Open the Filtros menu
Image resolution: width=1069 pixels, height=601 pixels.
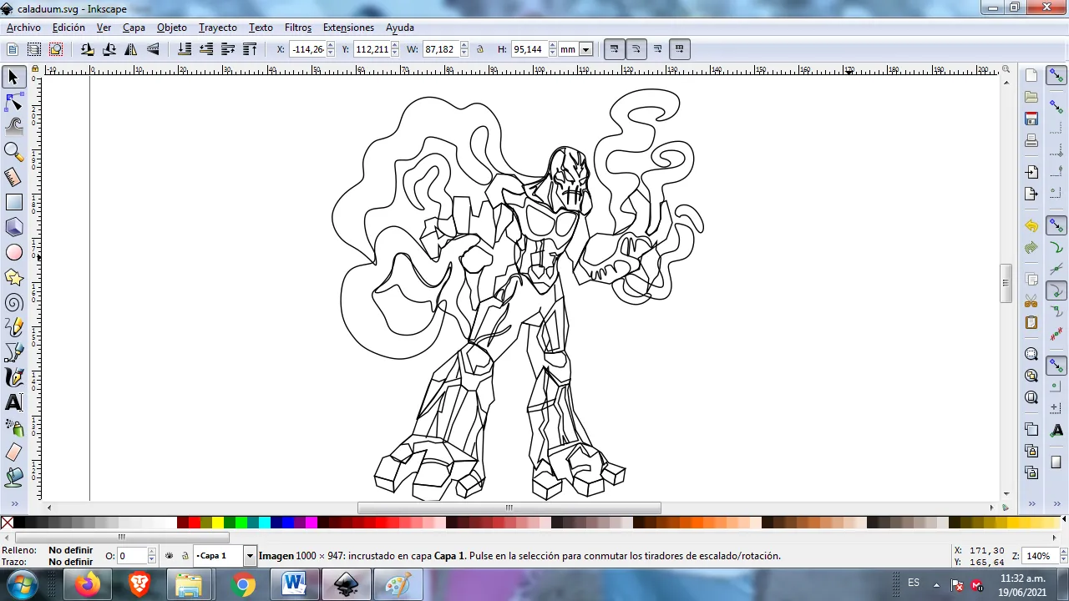(x=297, y=28)
